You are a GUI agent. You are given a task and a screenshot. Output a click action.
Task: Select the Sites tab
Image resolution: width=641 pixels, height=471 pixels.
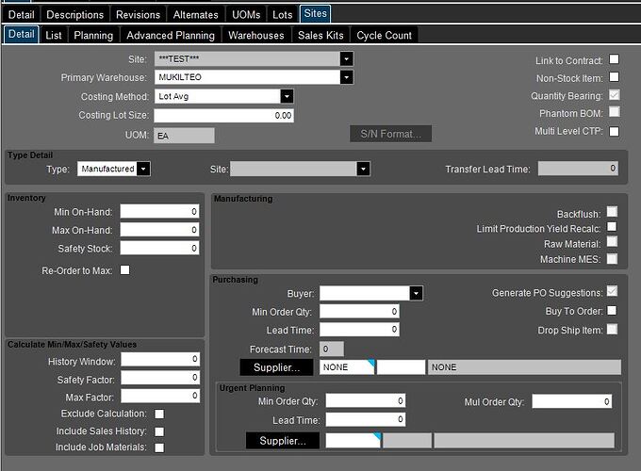[315, 13]
